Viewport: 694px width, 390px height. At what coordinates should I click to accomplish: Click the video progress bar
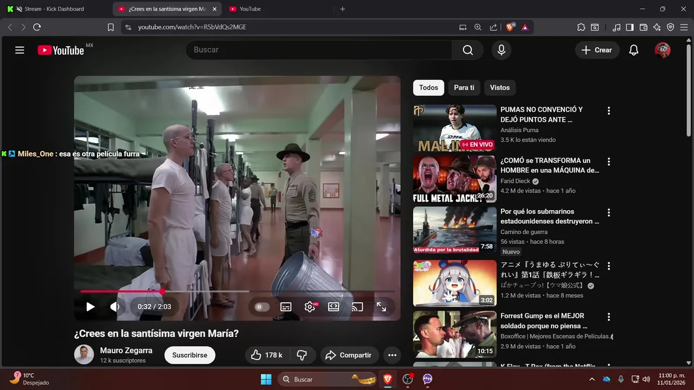(x=237, y=291)
